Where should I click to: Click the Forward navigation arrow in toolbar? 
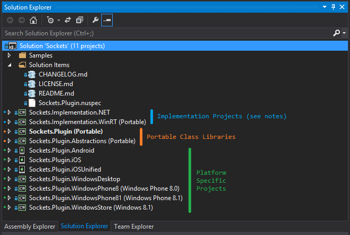click(22, 20)
